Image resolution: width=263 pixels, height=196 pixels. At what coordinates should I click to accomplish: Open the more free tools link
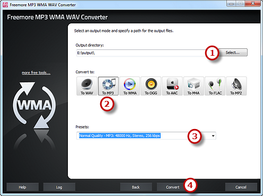pos(36,73)
